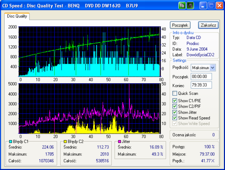Toggle Show Read Speed checkbox
The width and height of the screenshot is (225, 170).
click(175, 118)
